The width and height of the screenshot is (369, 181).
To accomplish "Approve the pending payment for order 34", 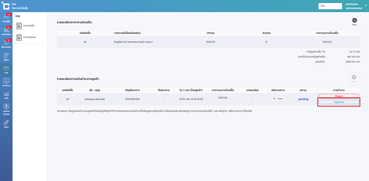I will pos(339,102).
